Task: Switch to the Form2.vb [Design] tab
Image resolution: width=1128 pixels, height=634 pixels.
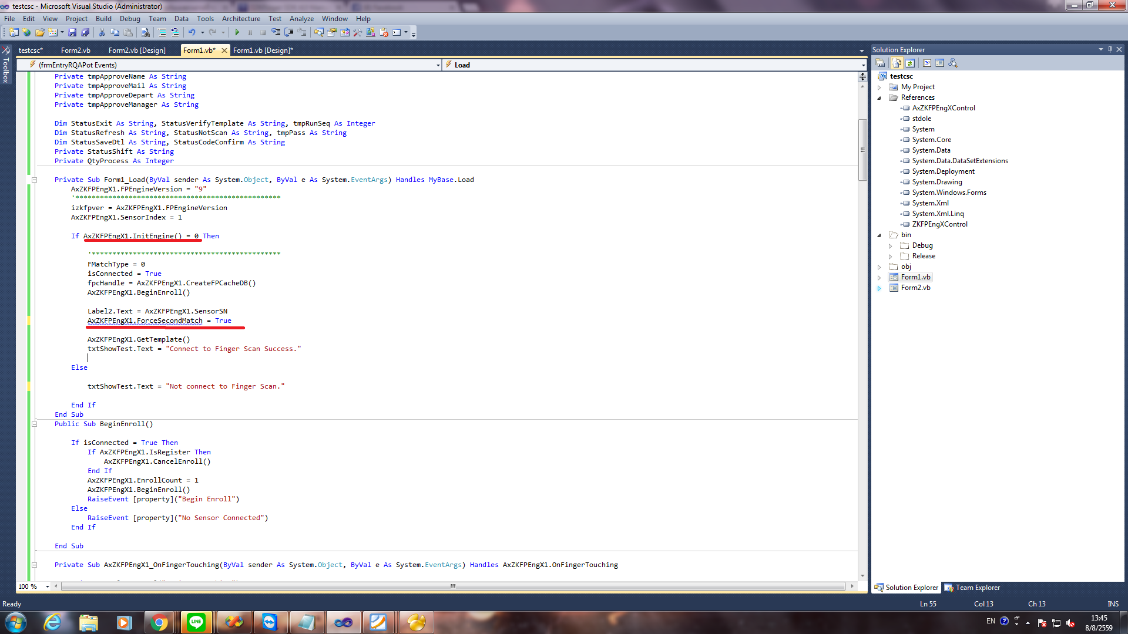Action: point(137,50)
